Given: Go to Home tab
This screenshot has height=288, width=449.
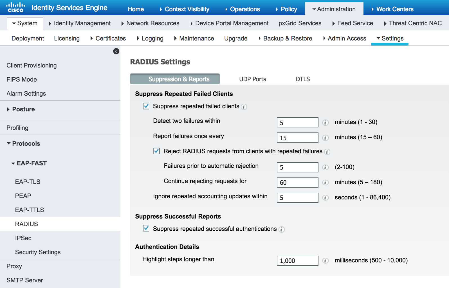Looking at the screenshot, I should 136,9.
